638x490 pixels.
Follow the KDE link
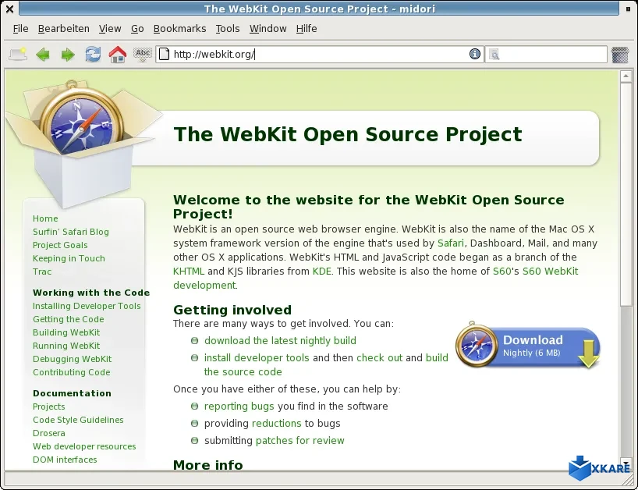pyautogui.click(x=322, y=271)
